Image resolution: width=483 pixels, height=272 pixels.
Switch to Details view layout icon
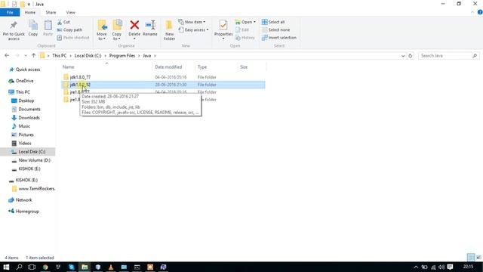[x=471, y=257]
